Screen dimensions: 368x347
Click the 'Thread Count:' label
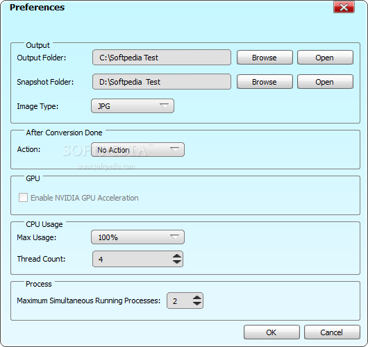41,259
